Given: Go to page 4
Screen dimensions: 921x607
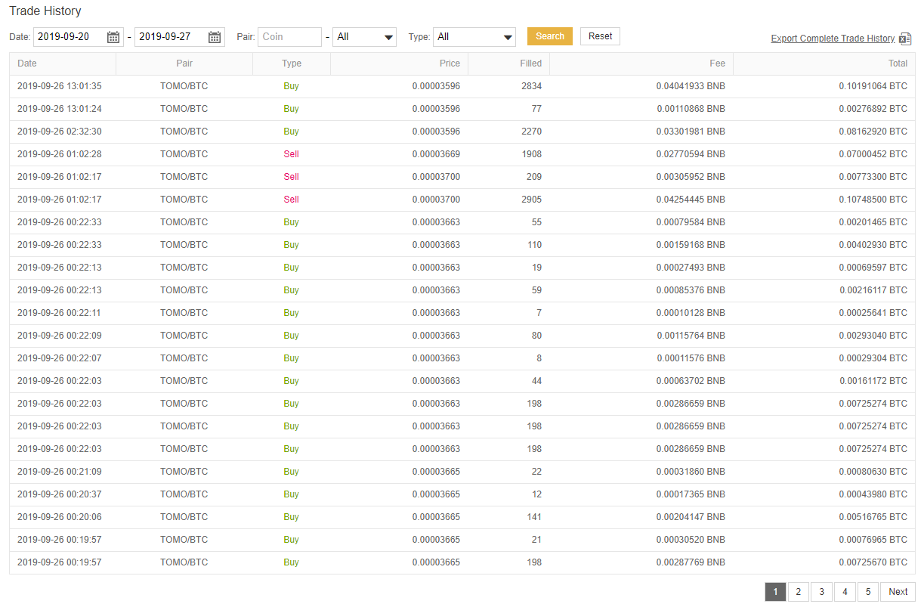Looking at the screenshot, I should click(845, 592).
